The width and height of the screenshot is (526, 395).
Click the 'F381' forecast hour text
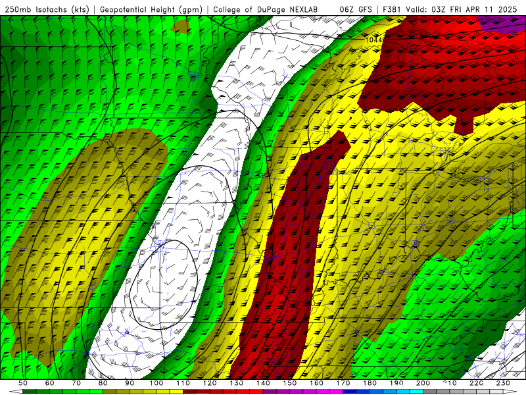click(x=392, y=9)
